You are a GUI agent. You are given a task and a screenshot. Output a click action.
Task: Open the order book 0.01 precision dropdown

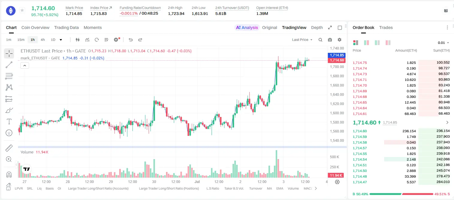(444, 43)
